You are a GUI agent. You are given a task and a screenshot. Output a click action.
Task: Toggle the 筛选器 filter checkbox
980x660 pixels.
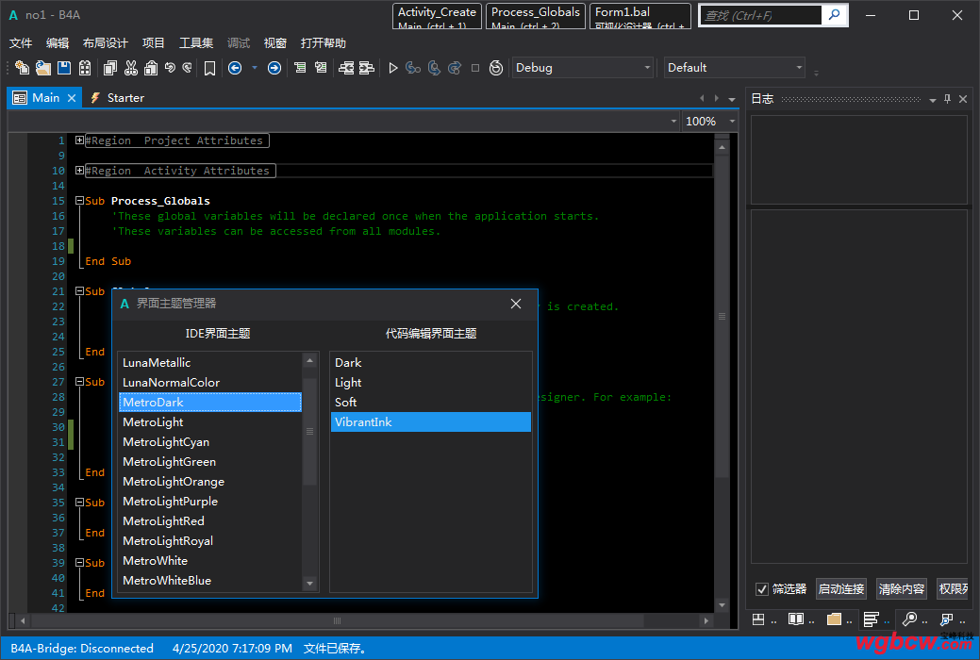pos(762,588)
